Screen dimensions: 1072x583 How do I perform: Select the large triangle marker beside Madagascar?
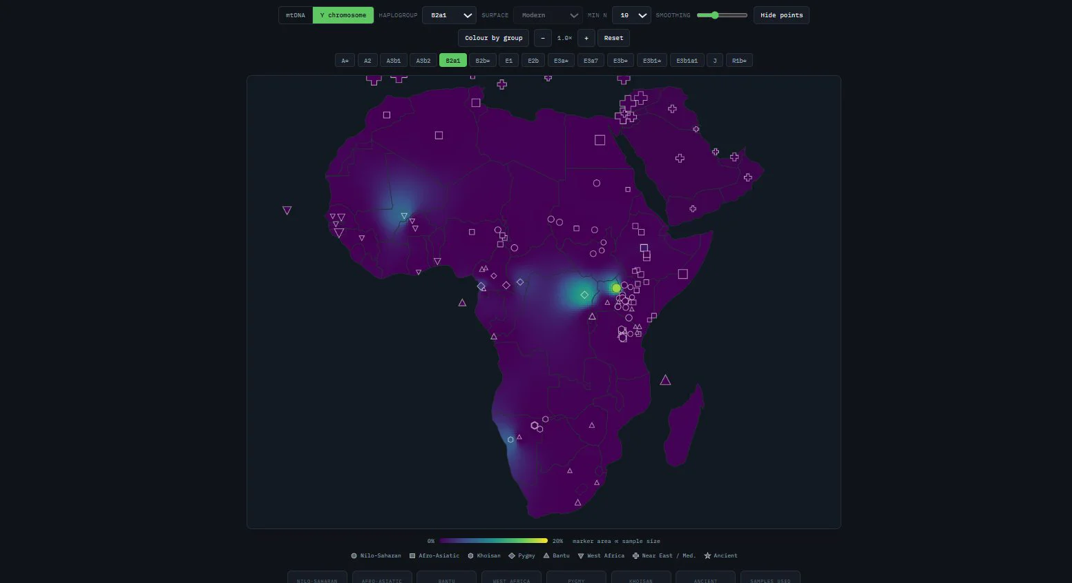665,380
